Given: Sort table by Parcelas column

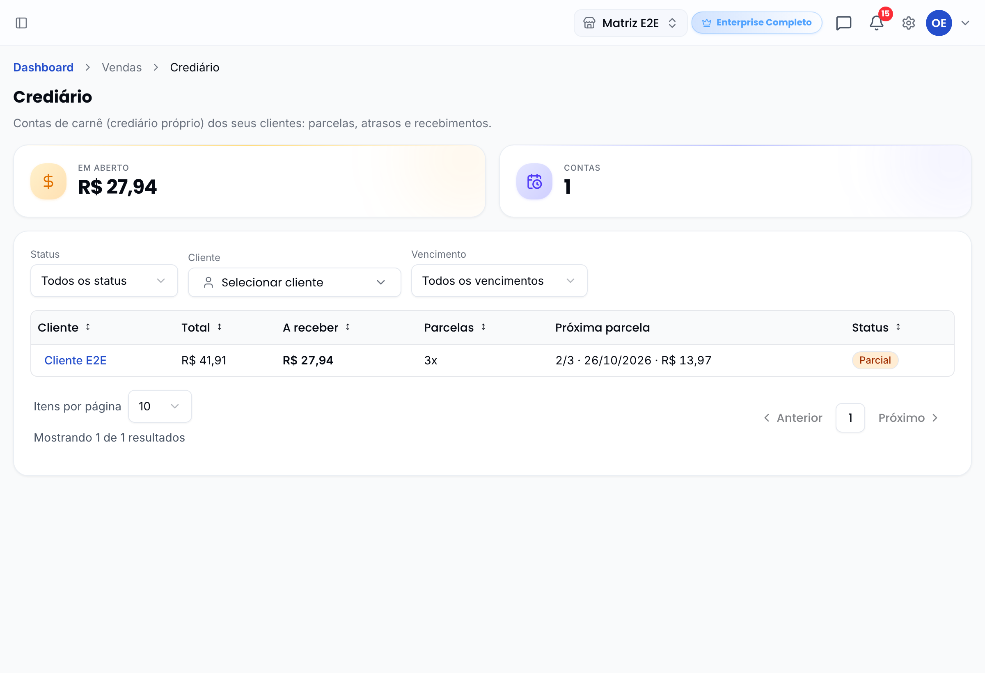Looking at the screenshot, I should click(x=455, y=327).
